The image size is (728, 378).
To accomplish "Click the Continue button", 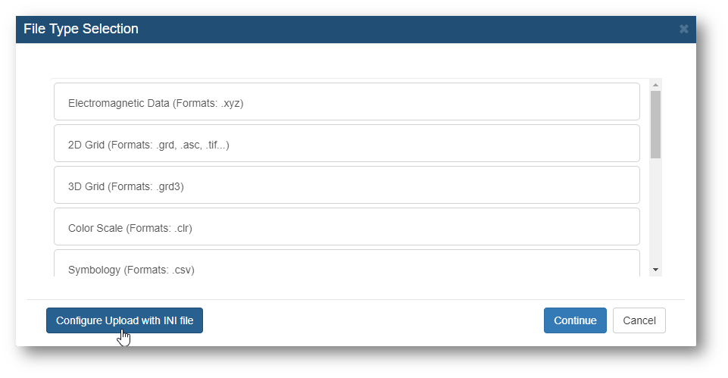I will pos(575,320).
